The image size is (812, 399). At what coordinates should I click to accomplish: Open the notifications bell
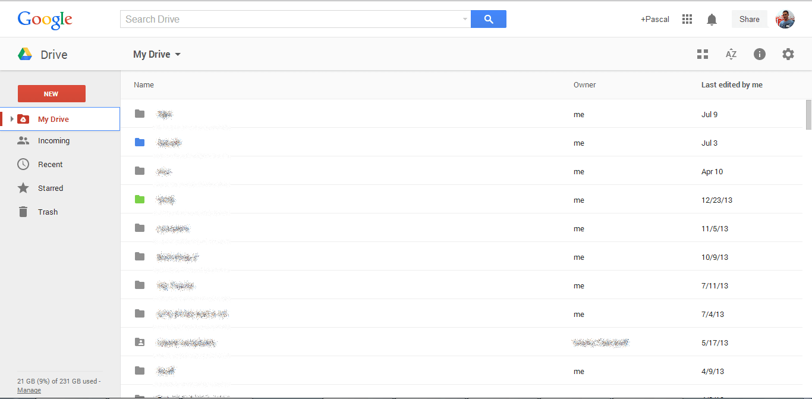coord(712,20)
